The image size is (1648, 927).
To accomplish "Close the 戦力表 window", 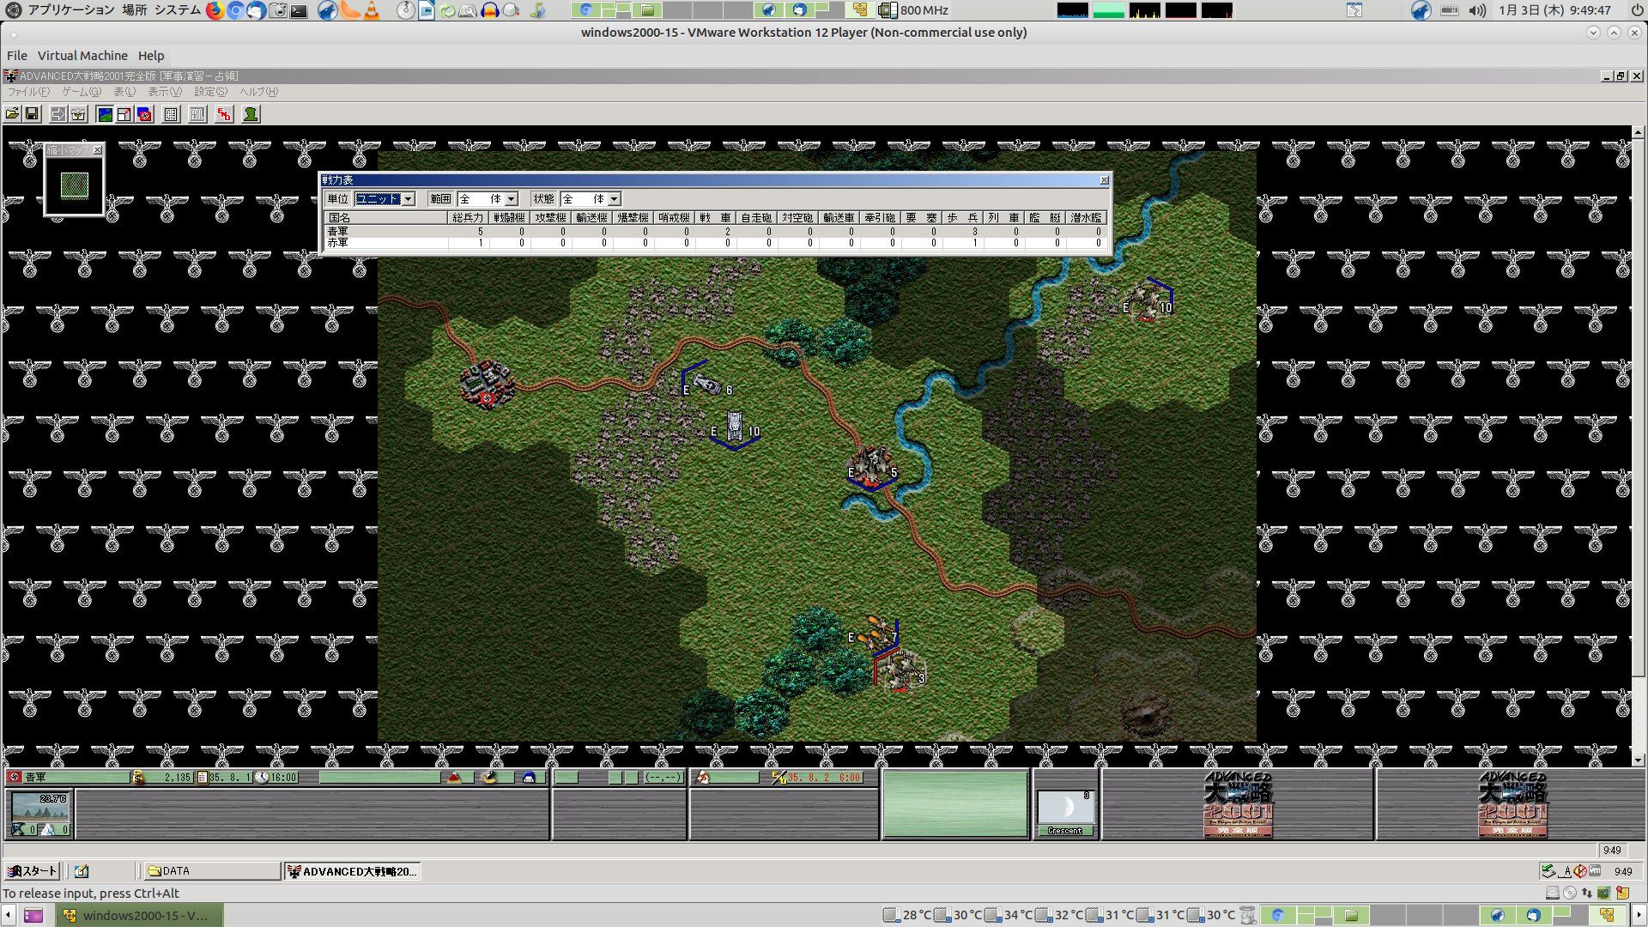I will pyautogui.click(x=1105, y=180).
